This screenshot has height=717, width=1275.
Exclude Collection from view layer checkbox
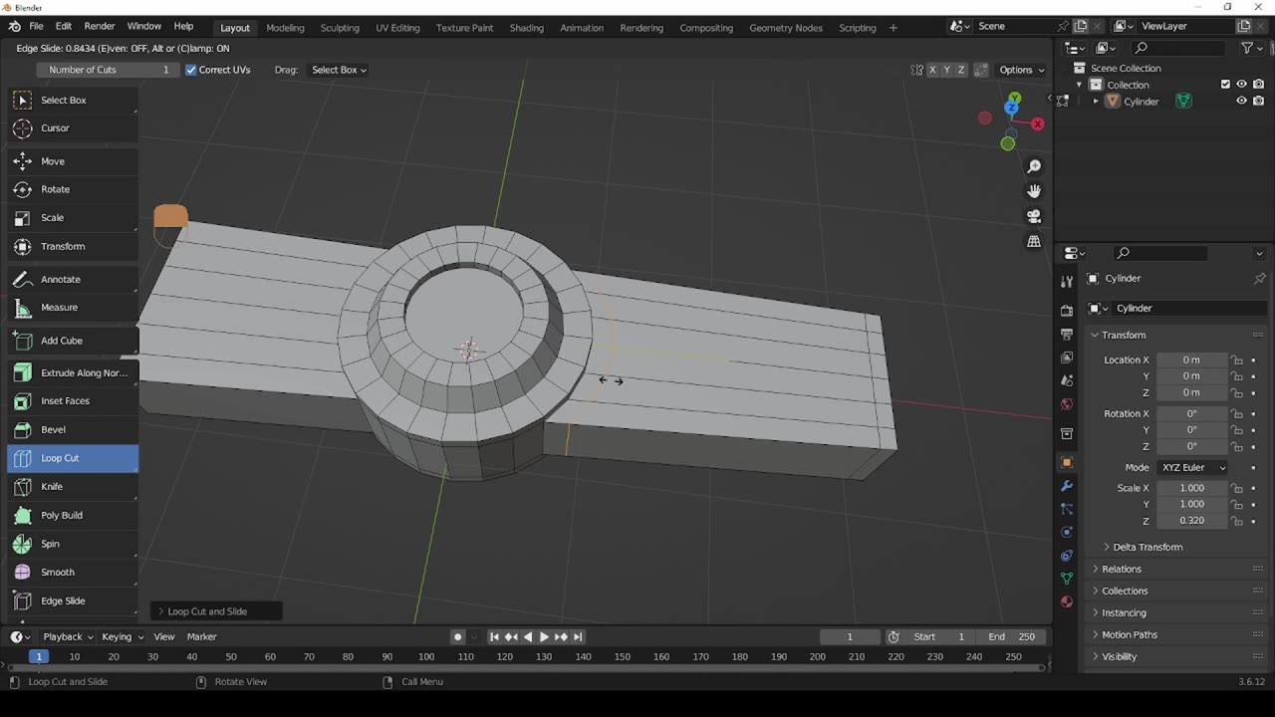1225,85
